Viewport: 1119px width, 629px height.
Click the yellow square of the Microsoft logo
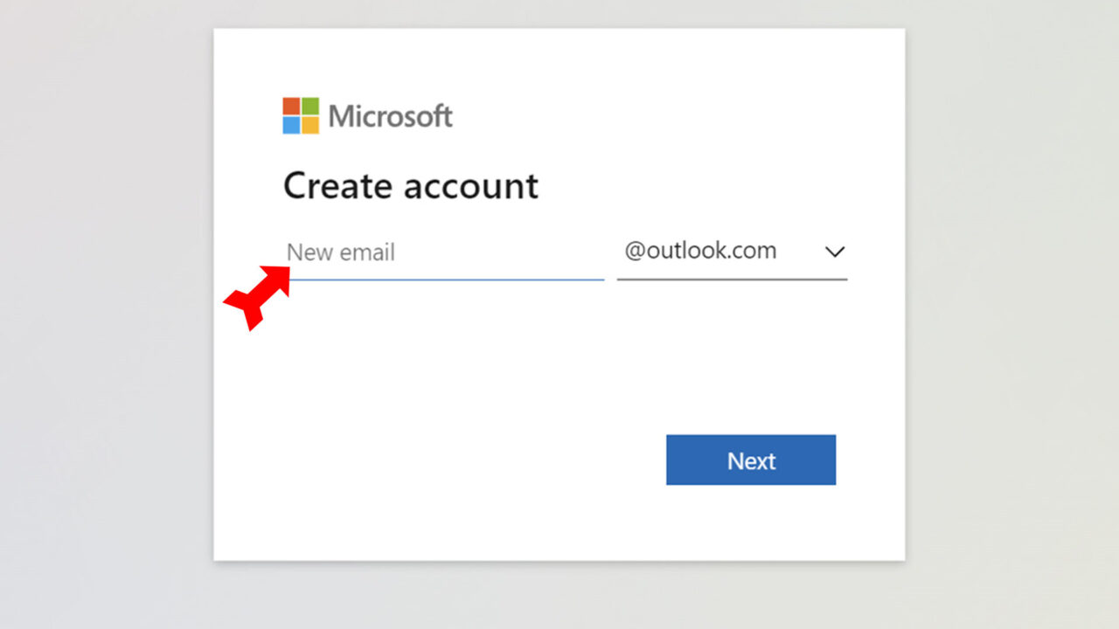[x=310, y=125]
